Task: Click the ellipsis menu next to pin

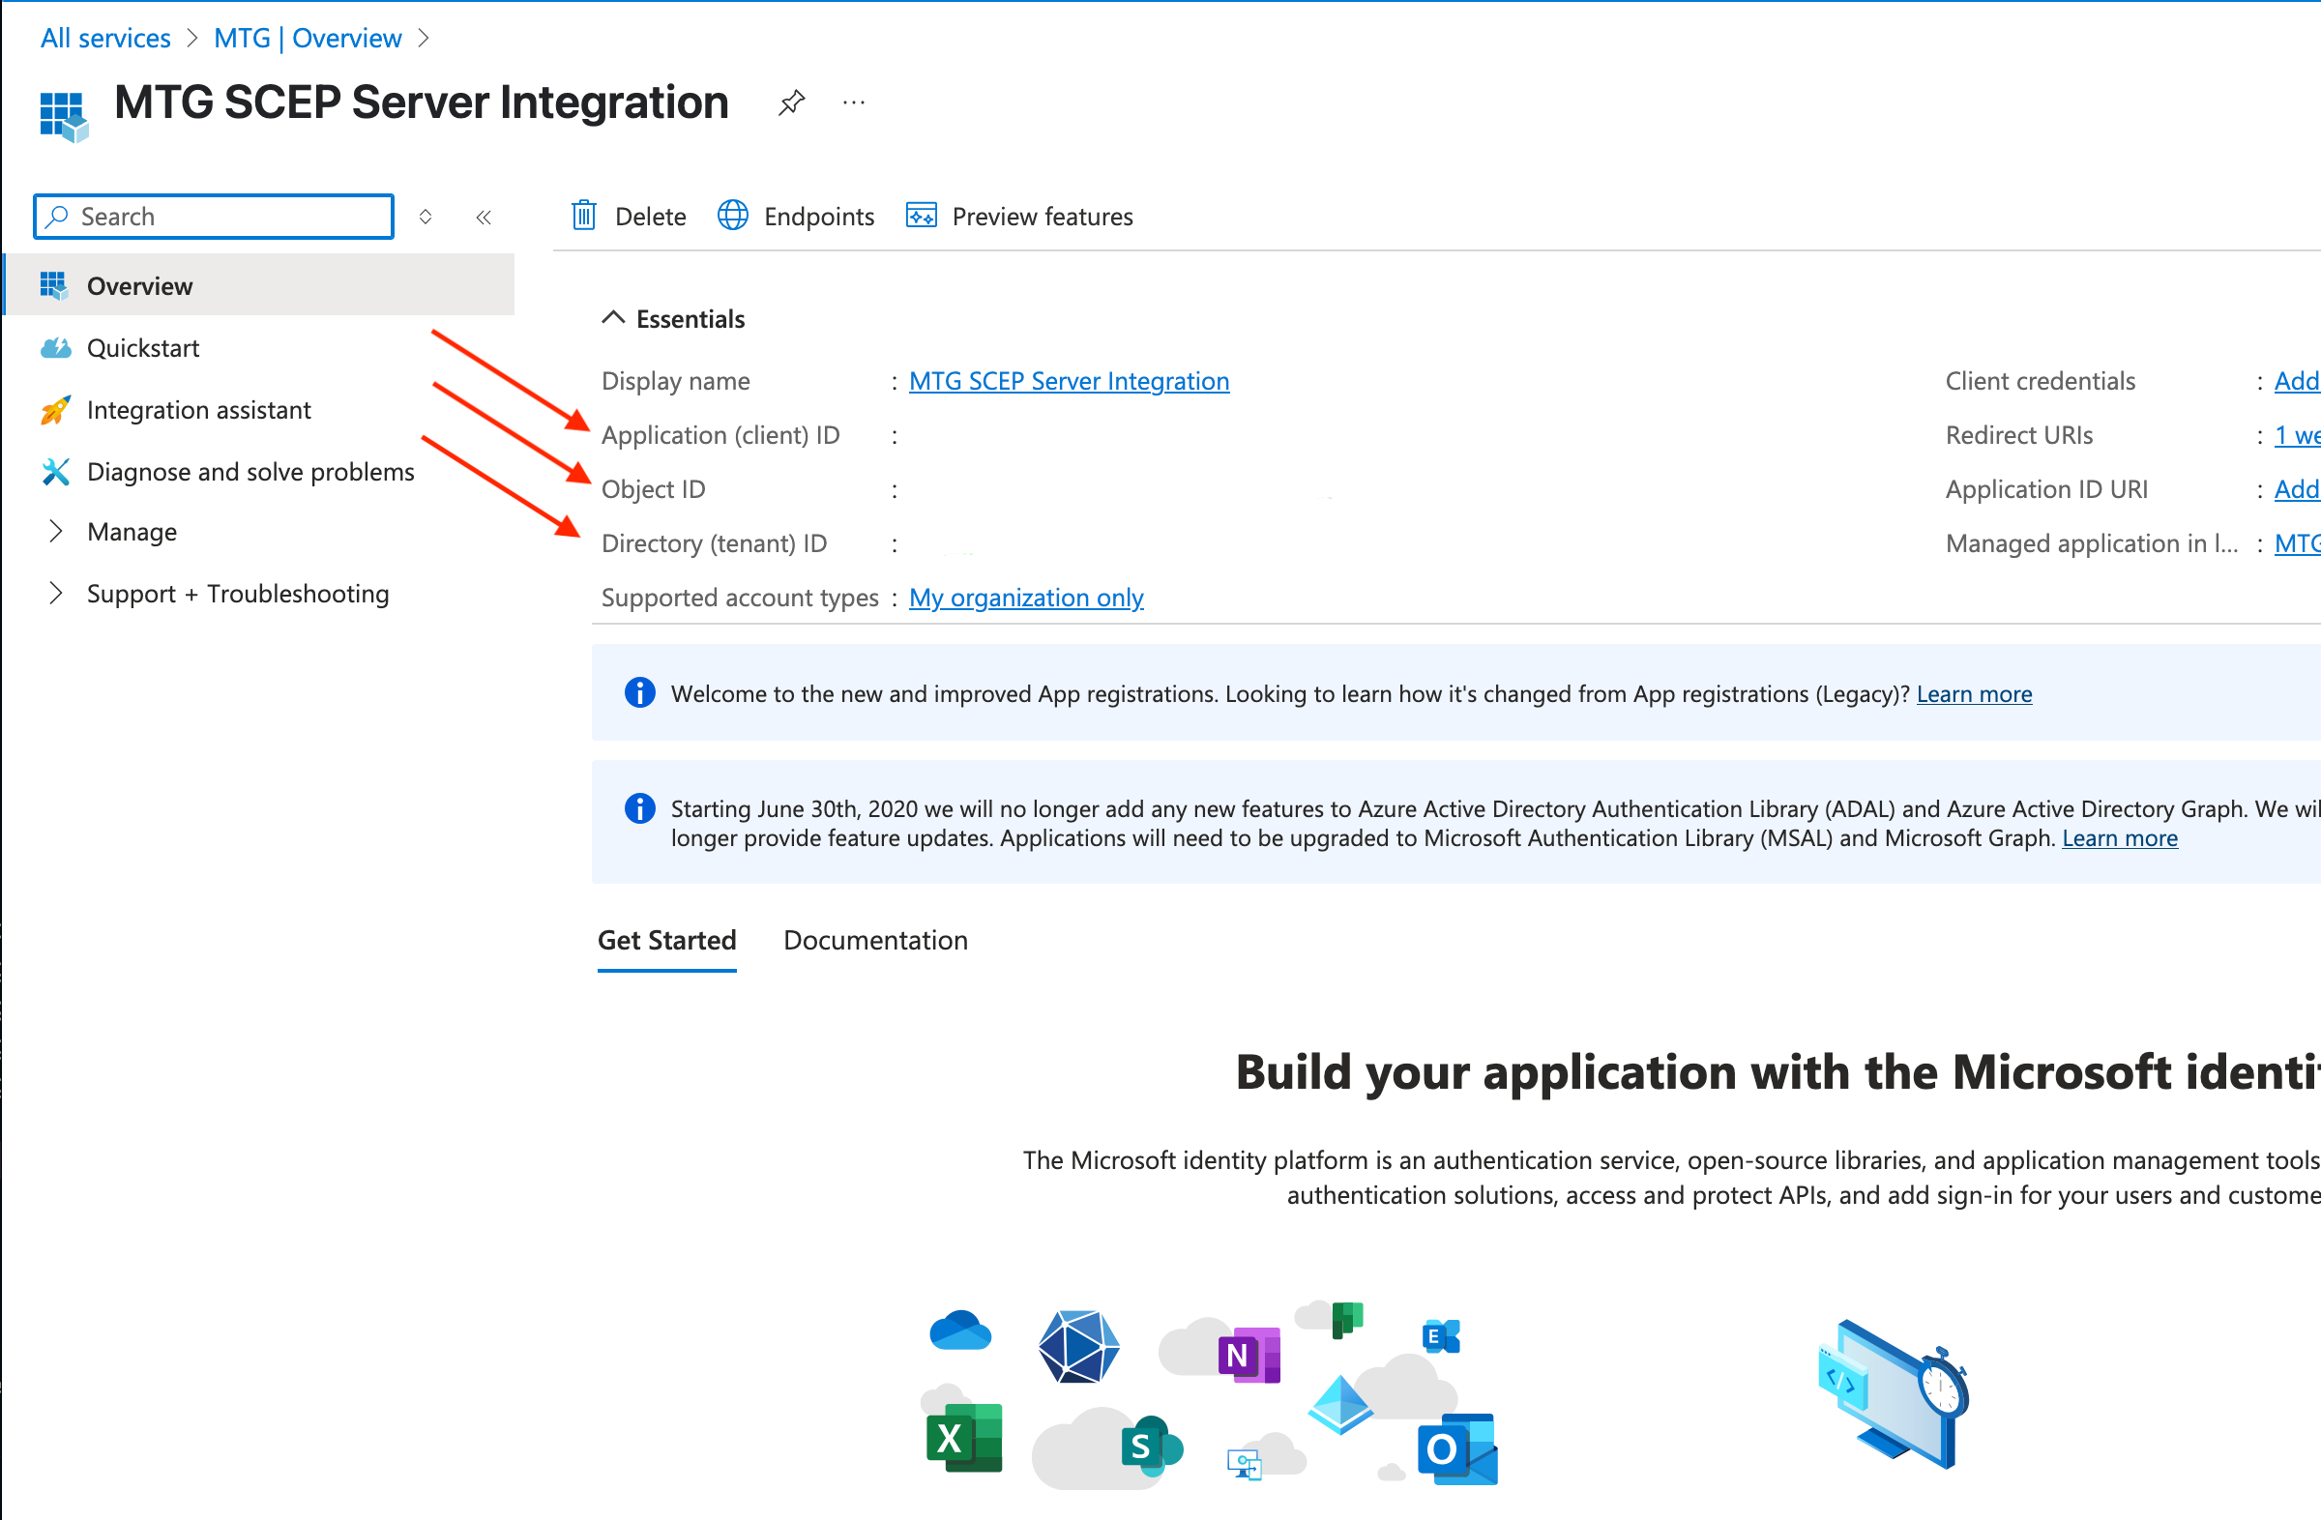Action: (853, 102)
